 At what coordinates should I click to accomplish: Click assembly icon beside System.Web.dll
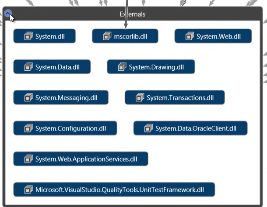(x=190, y=36)
